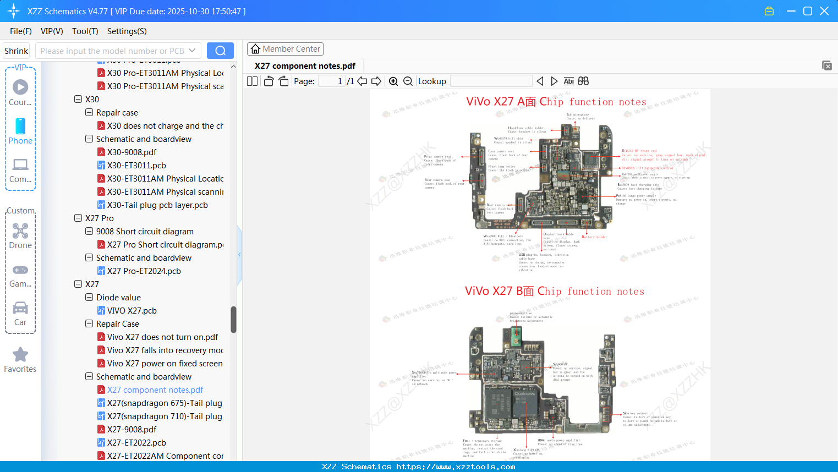
Task: Go to next page arrow
Action: (x=376, y=81)
